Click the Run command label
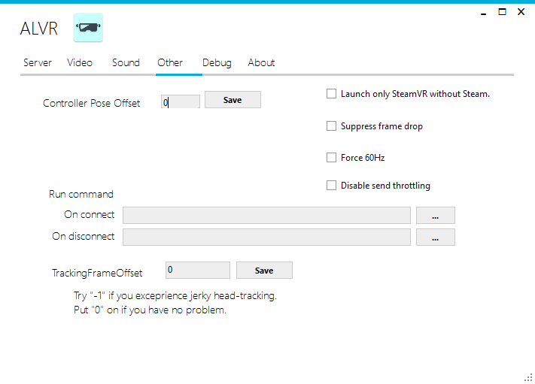The height and width of the screenshot is (384, 535). pyautogui.click(x=81, y=194)
